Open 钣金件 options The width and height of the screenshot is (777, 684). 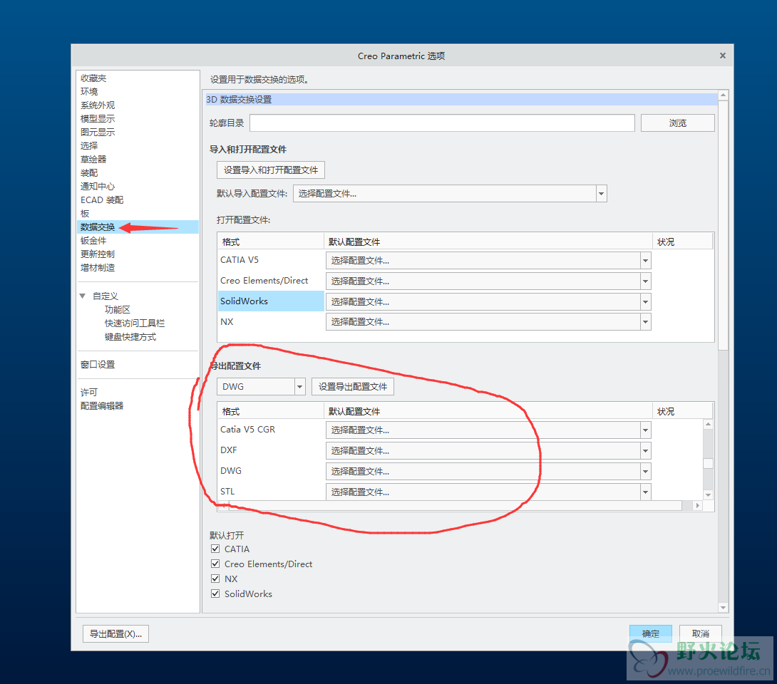click(x=93, y=241)
